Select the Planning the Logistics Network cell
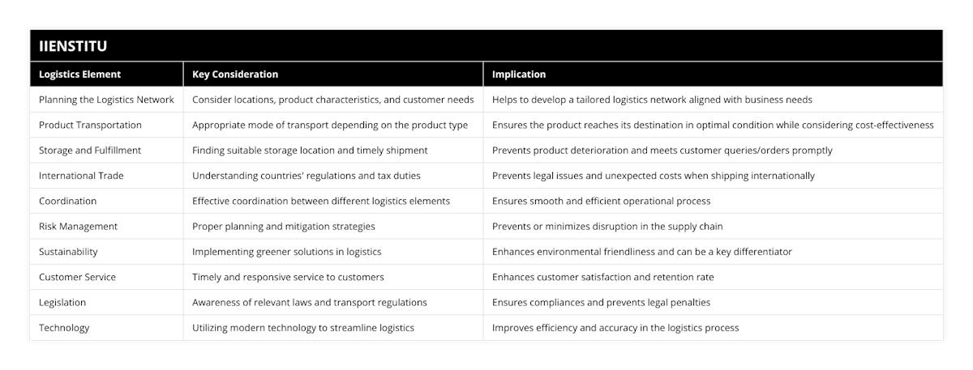Viewport: 973px width, 370px height. click(106, 100)
